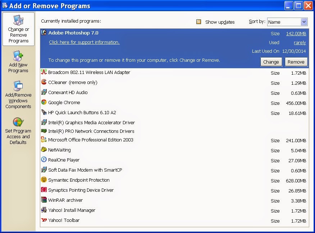Select the CCleaner (remove only) entry text
Image resolution: width=315 pixels, height=233 pixels.
coord(73,83)
